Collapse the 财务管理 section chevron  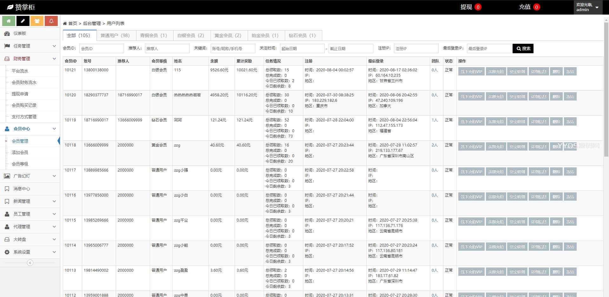coord(54,59)
